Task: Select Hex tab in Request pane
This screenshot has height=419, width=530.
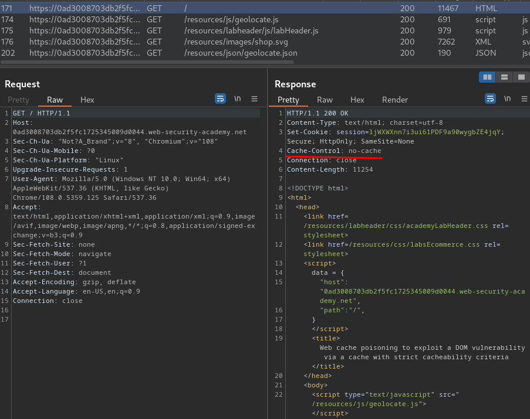Action: [x=87, y=100]
